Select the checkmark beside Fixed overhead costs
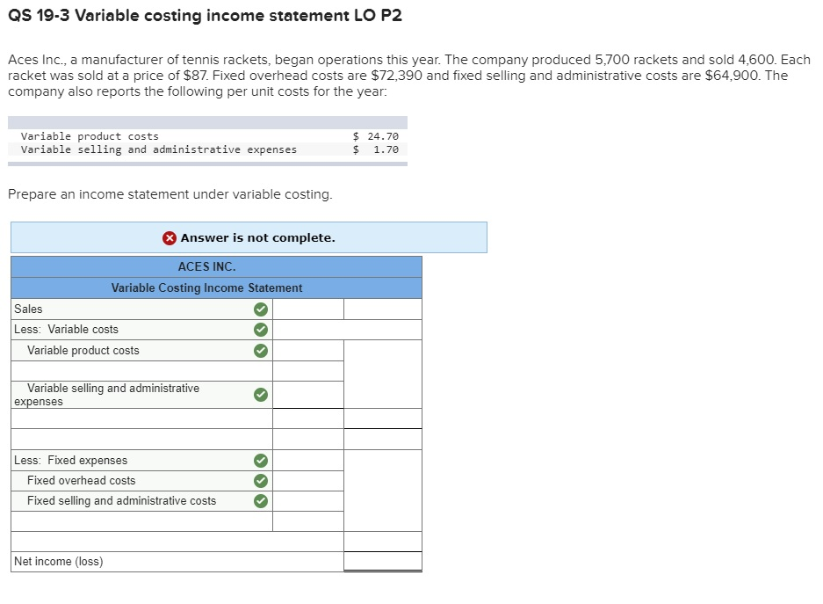 (x=260, y=481)
